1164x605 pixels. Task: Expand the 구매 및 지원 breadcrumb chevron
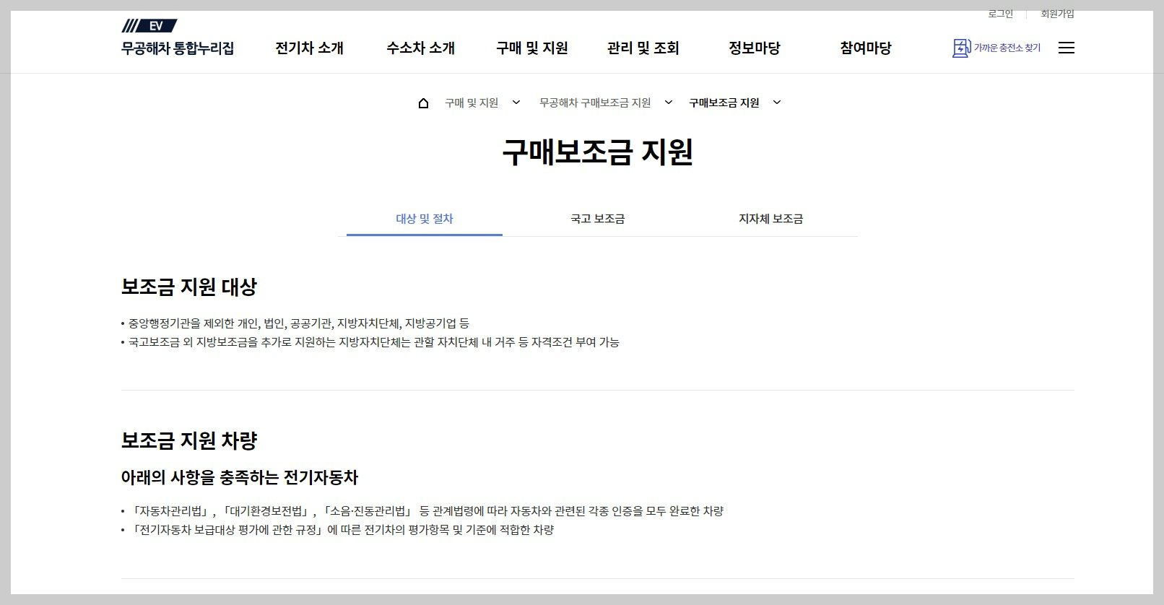(516, 103)
